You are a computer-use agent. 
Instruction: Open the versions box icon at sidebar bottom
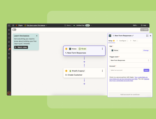coord(9,58)
